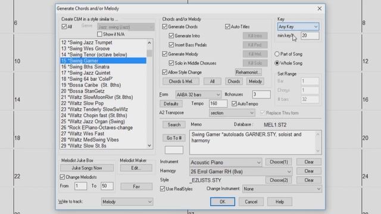Open the Harmony dropdown

click(241, 172)
